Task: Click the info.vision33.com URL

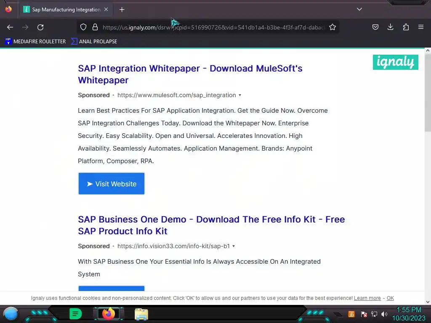Action: coord(173,246)
